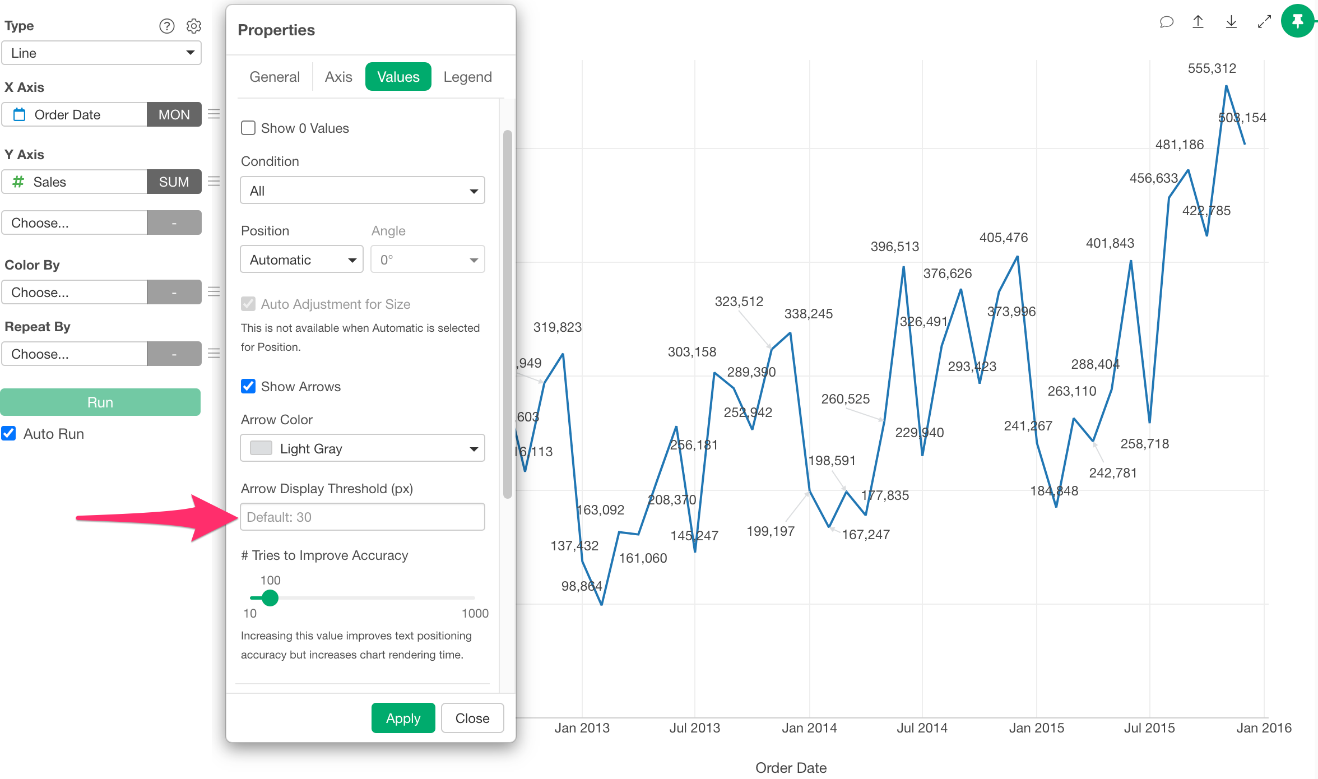The image size is (1318, 779).
Task: Open the Condition dropdown set to All
Action: click(x=363, y=191)
